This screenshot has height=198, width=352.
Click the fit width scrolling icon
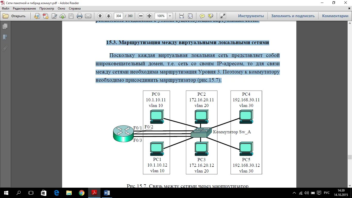pyautogui.click(x=182, y=16)
